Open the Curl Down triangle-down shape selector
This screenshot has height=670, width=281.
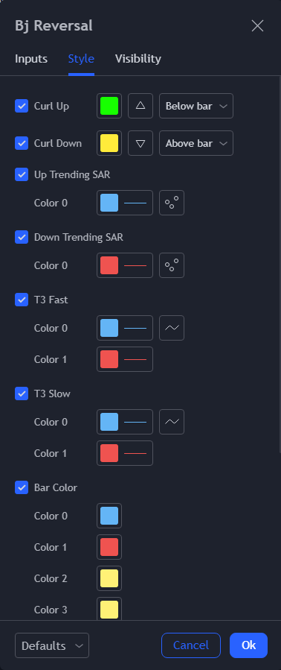point(140,143)
